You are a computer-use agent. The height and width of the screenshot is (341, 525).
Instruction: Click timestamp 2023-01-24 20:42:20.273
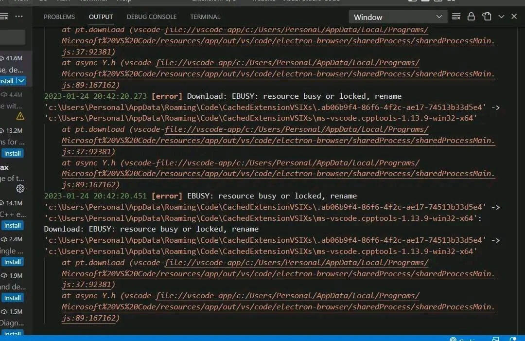pyautogui.click(x=95, y=96)
